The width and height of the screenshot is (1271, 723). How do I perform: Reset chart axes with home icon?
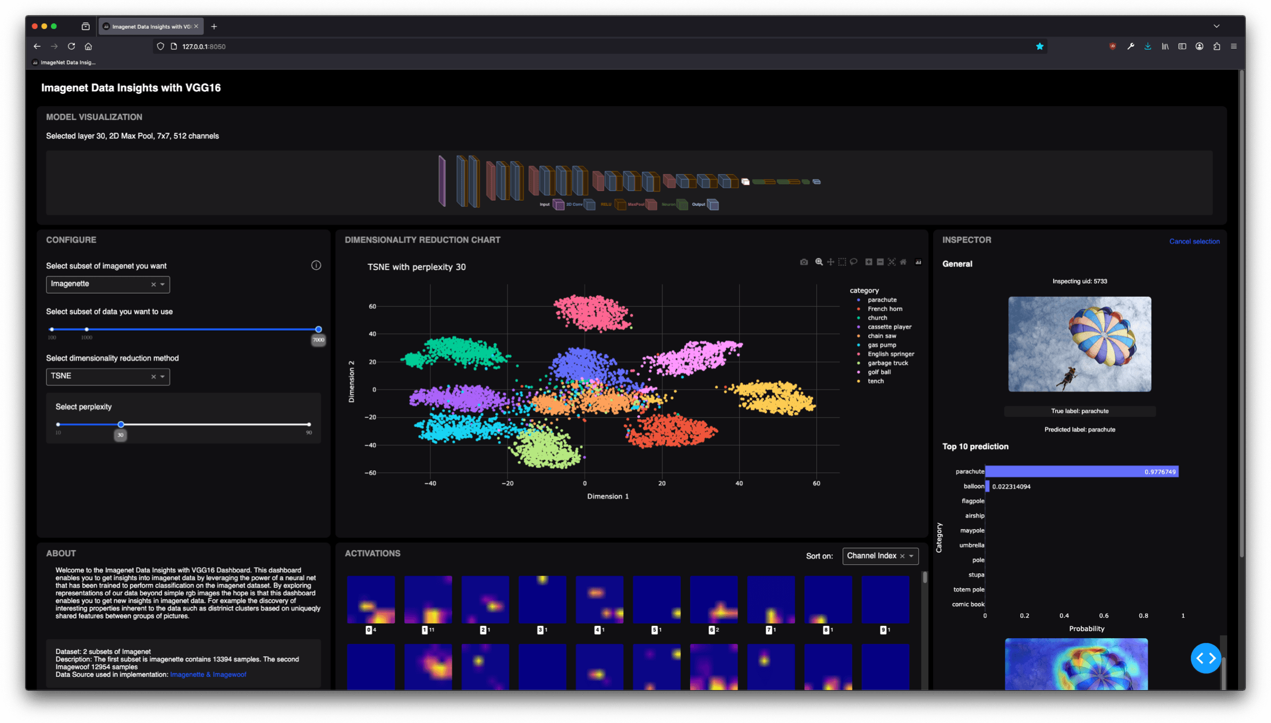point(903,262)
